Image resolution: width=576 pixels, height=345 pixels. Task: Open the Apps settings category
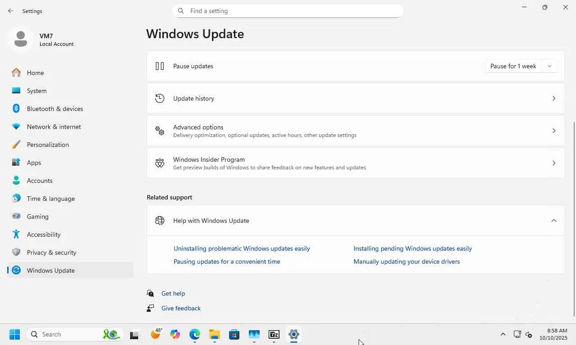[70, 163]
